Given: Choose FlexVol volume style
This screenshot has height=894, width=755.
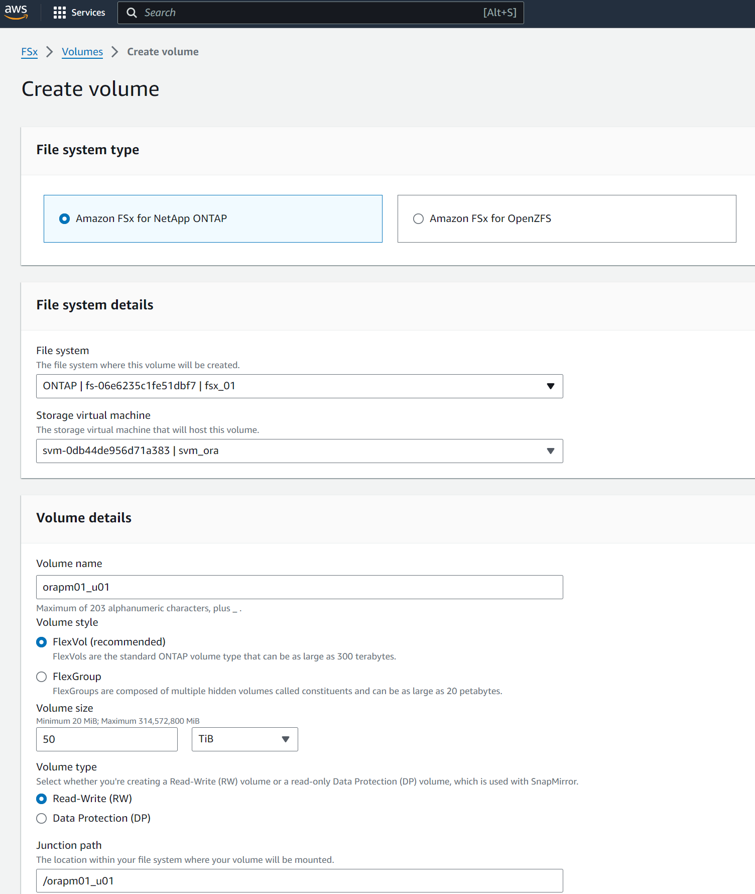Looking at the screenshot, I should pyautogui.click(x=42, y=642).
